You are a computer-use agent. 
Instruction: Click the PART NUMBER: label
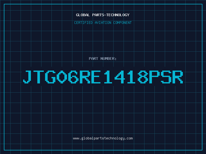[103, 59]
